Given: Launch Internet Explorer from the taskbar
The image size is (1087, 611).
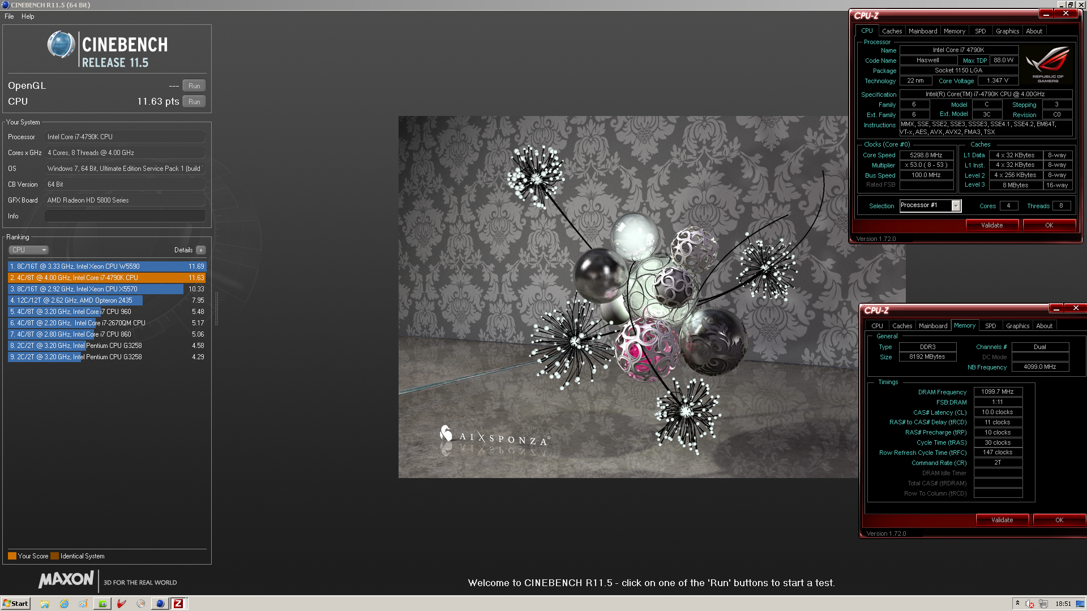Looking at the screenshot, I should click(64, 604).
